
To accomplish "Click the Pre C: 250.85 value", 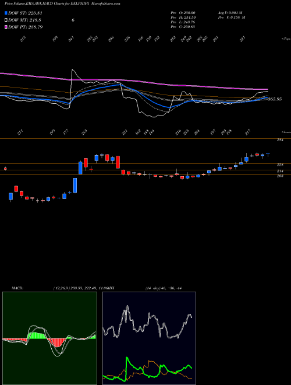I will [x=183, y=27].
